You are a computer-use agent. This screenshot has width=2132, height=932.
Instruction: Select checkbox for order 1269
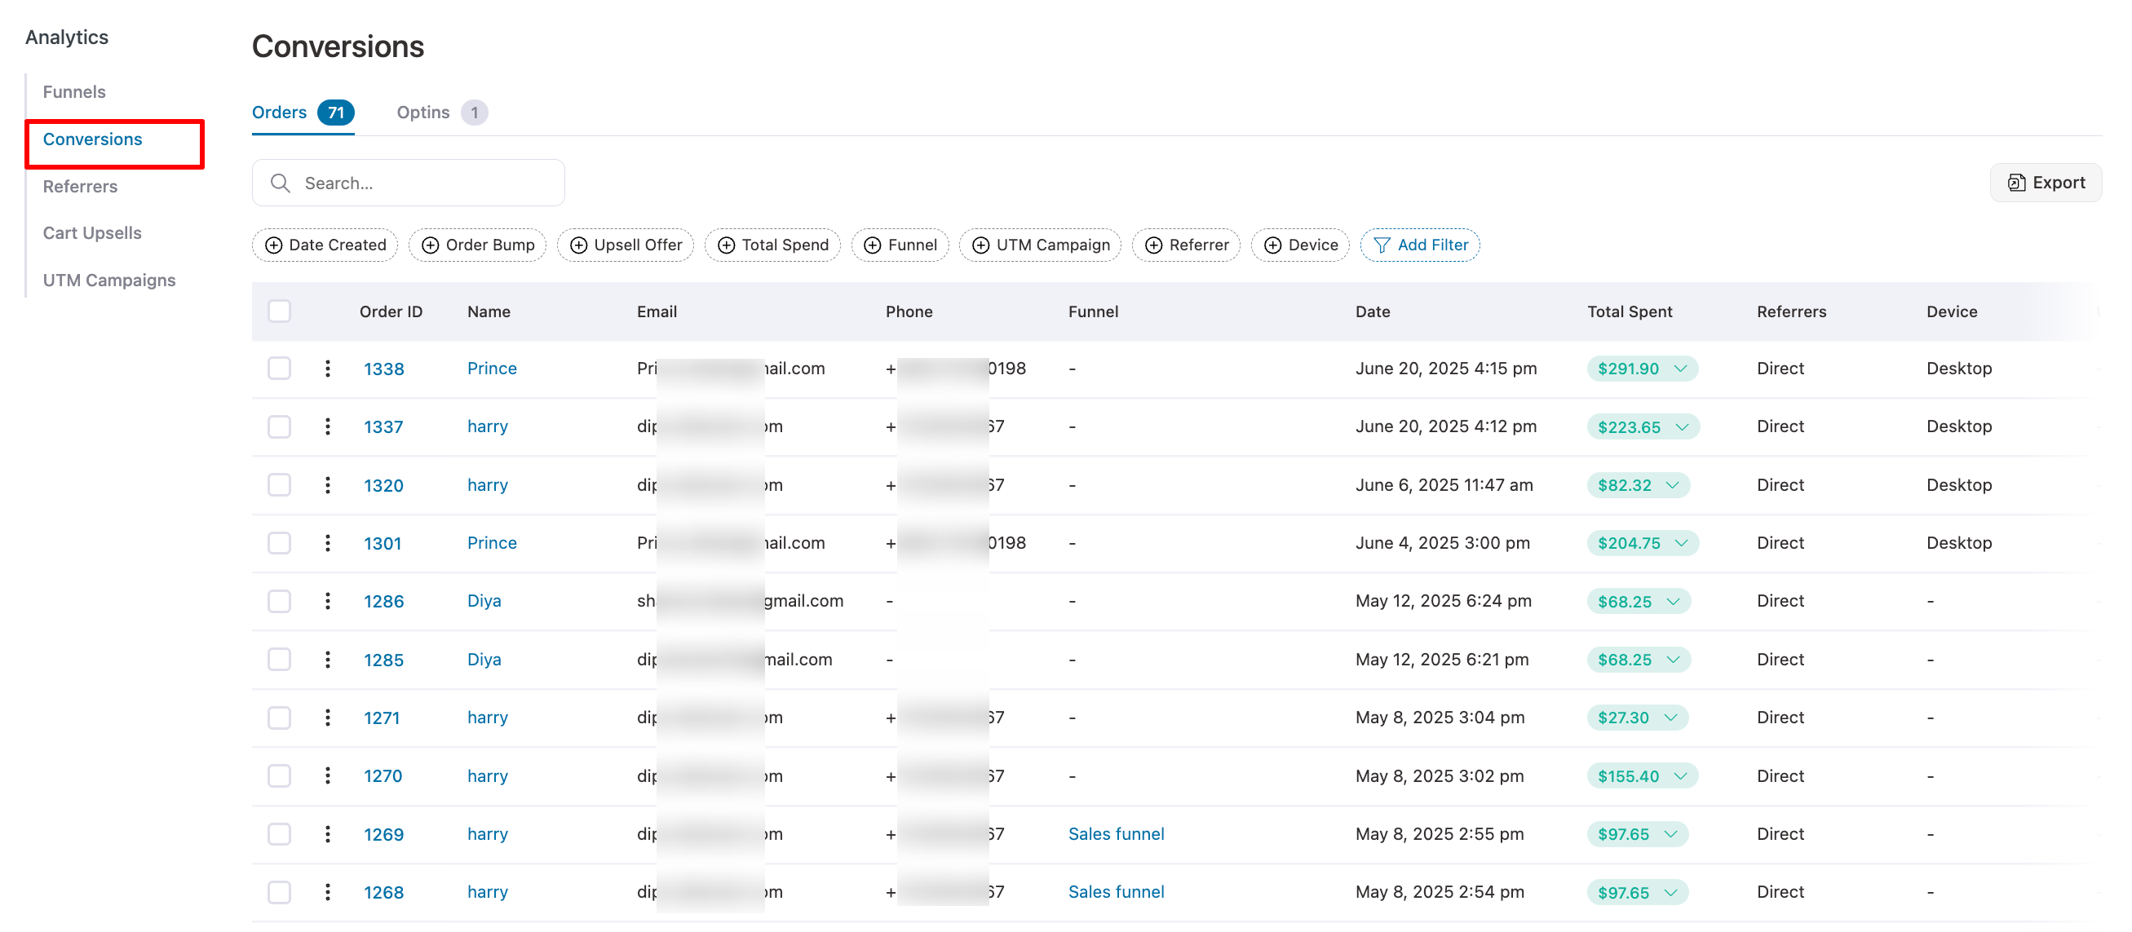pyautogui.click(x=280, y=834)
